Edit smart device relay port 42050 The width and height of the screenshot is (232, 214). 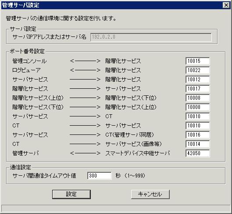[197, 153]
